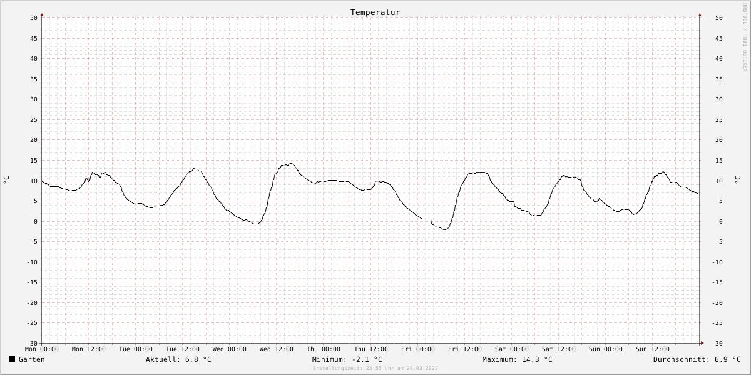Click the 25 label on right temperature axis
The image size is (751, 375).
pos(719,120)
